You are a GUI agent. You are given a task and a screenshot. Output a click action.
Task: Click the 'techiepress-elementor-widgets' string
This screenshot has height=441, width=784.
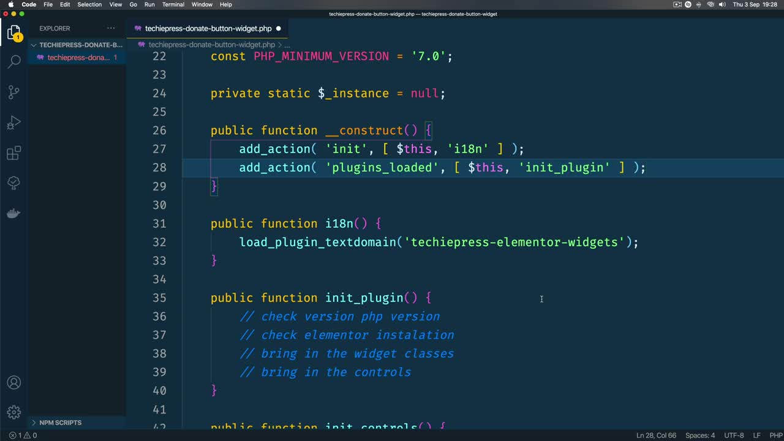click(x=514, y=243)
